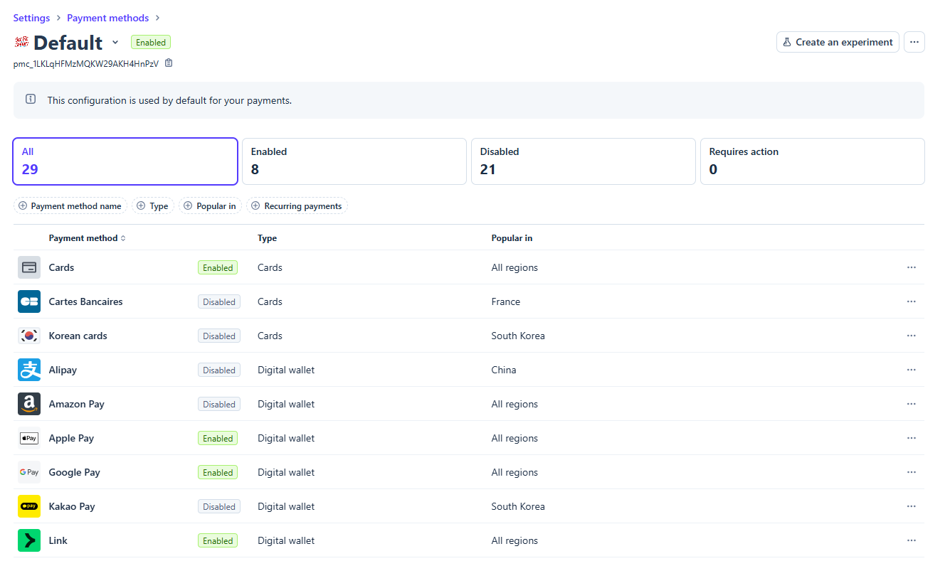Viewport: 950px width, 561px height.
Task: Click the Kakao Pay logo icon
Action: tap(29, 506)
